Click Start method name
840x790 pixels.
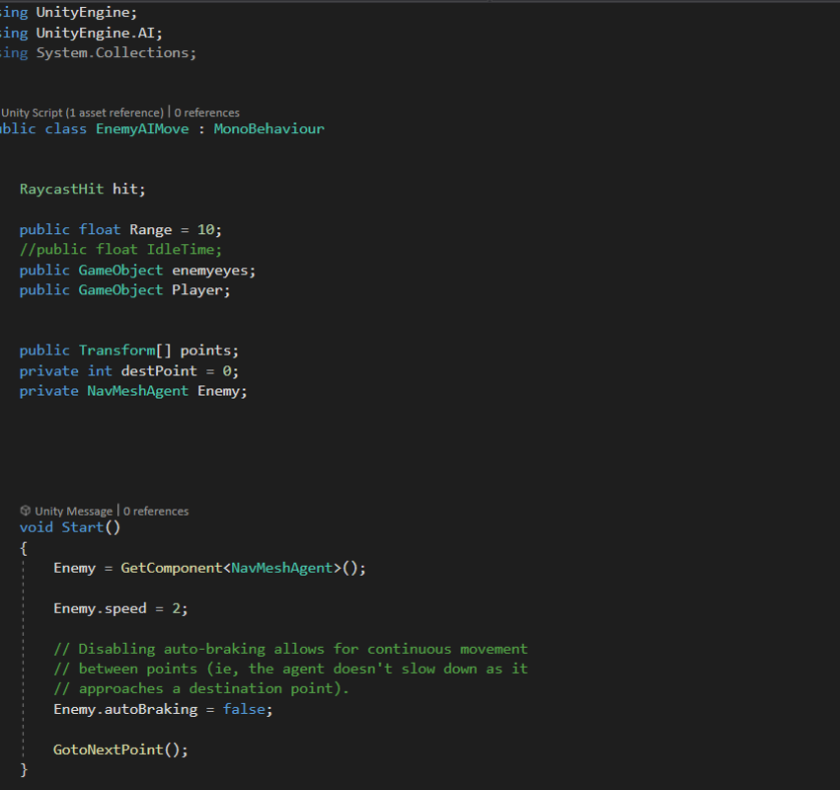click(83, 527)
